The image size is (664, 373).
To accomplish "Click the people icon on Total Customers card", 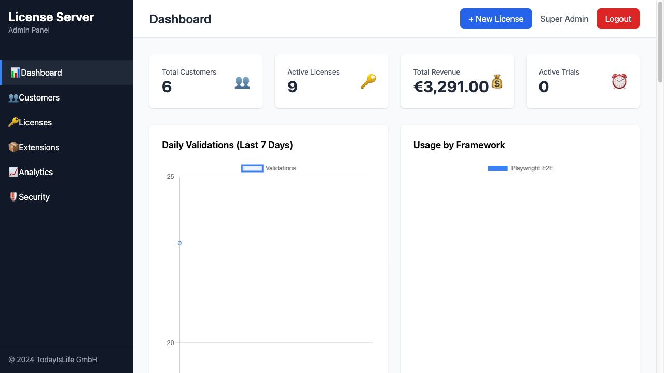I will (242, 82).
